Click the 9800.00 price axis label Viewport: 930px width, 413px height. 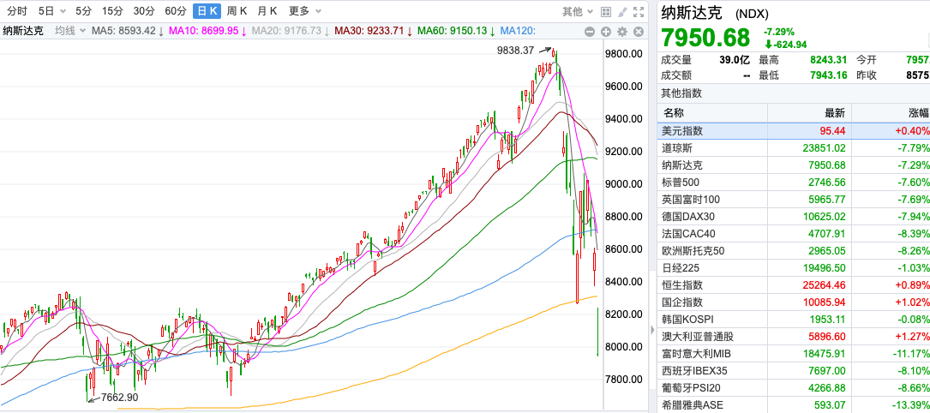point(623,54)
